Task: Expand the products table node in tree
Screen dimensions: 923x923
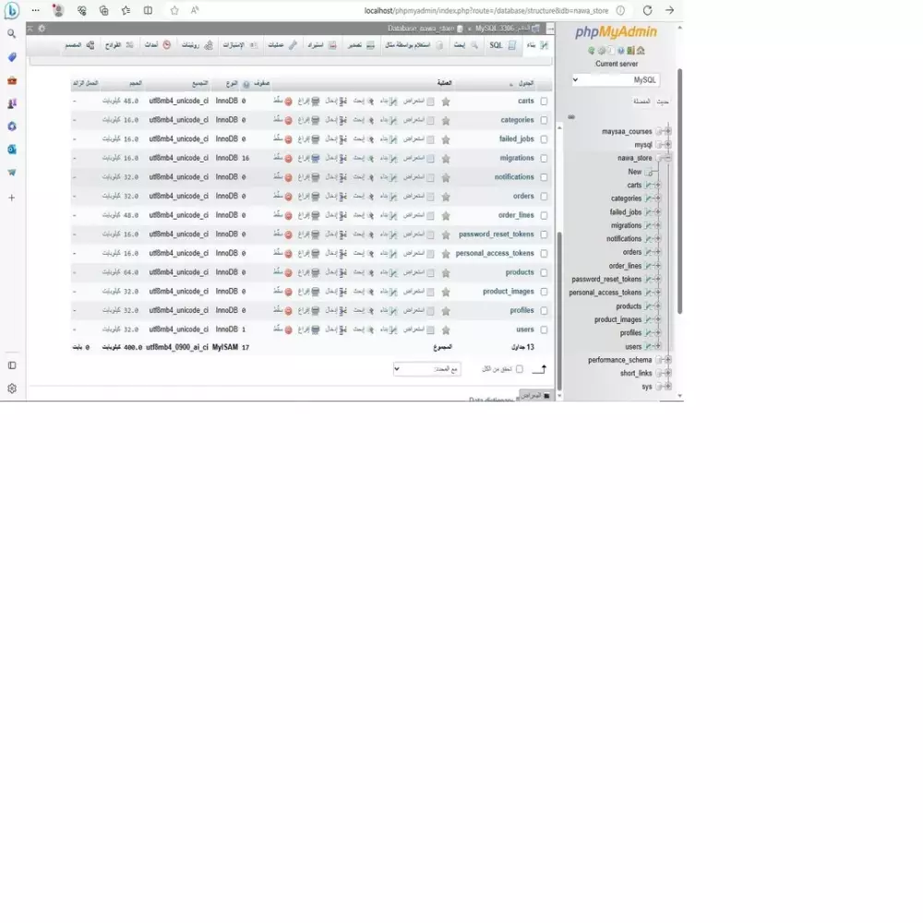Action: 657,306
